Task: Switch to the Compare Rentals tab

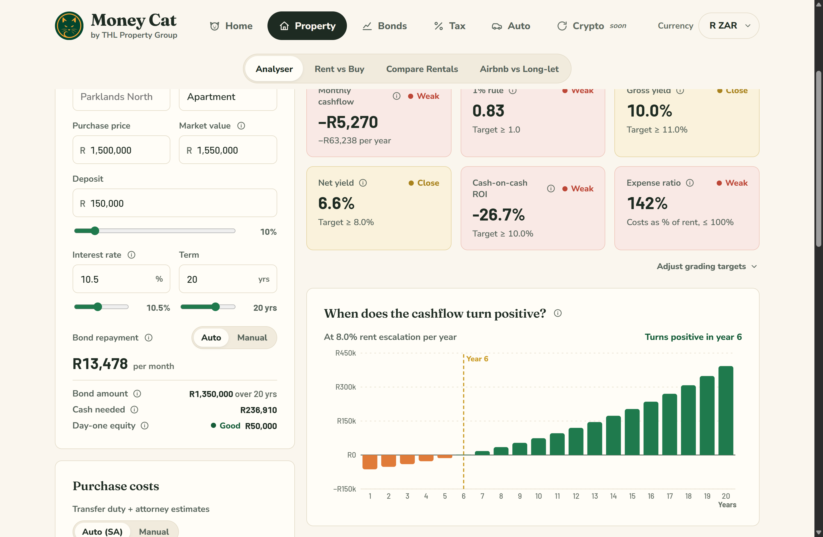Action: coord(422,69)
